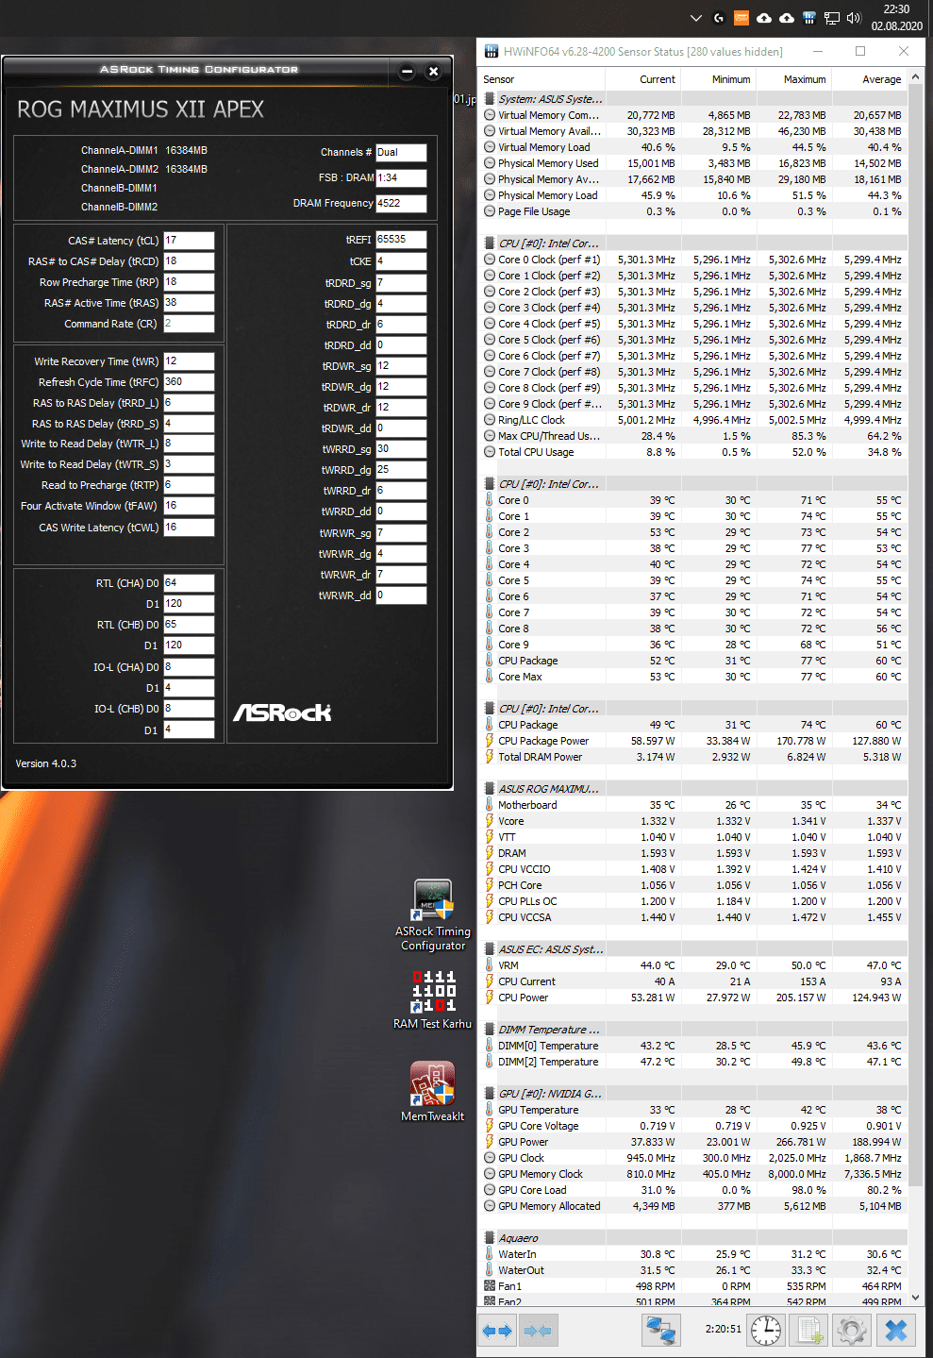Shrink sensor columns with the inward blue arrows button
This screenshot has height=1358, width=933.
(538, 1331)
